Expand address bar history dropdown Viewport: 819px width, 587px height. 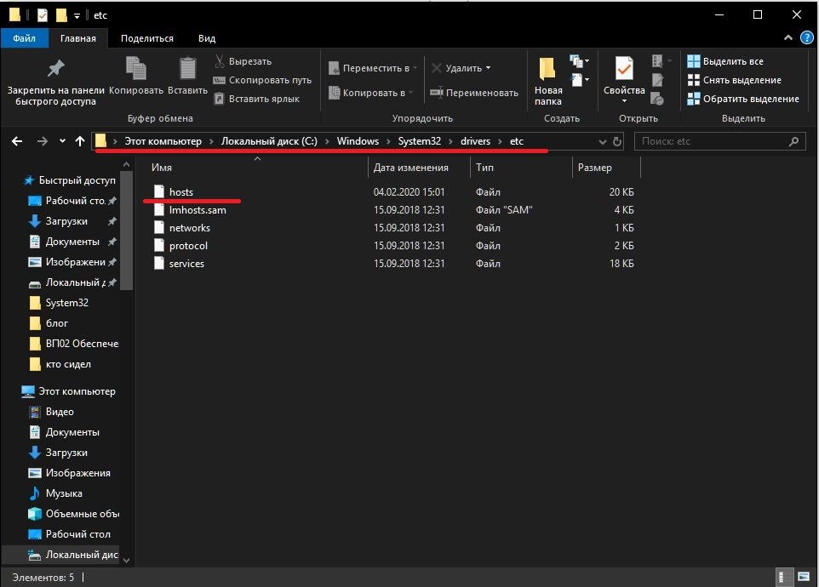click(x=602, y=141)
